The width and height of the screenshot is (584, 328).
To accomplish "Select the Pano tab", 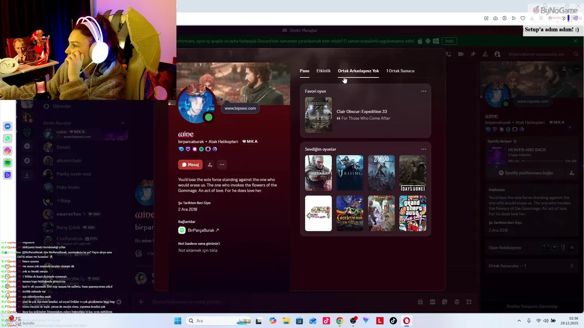I will click(x=304, y=71).
